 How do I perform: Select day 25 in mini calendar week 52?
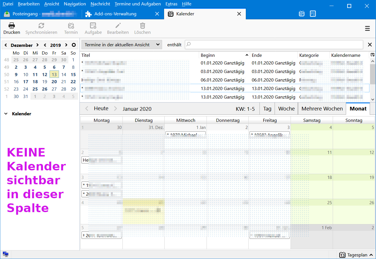(x=35, y=89)
